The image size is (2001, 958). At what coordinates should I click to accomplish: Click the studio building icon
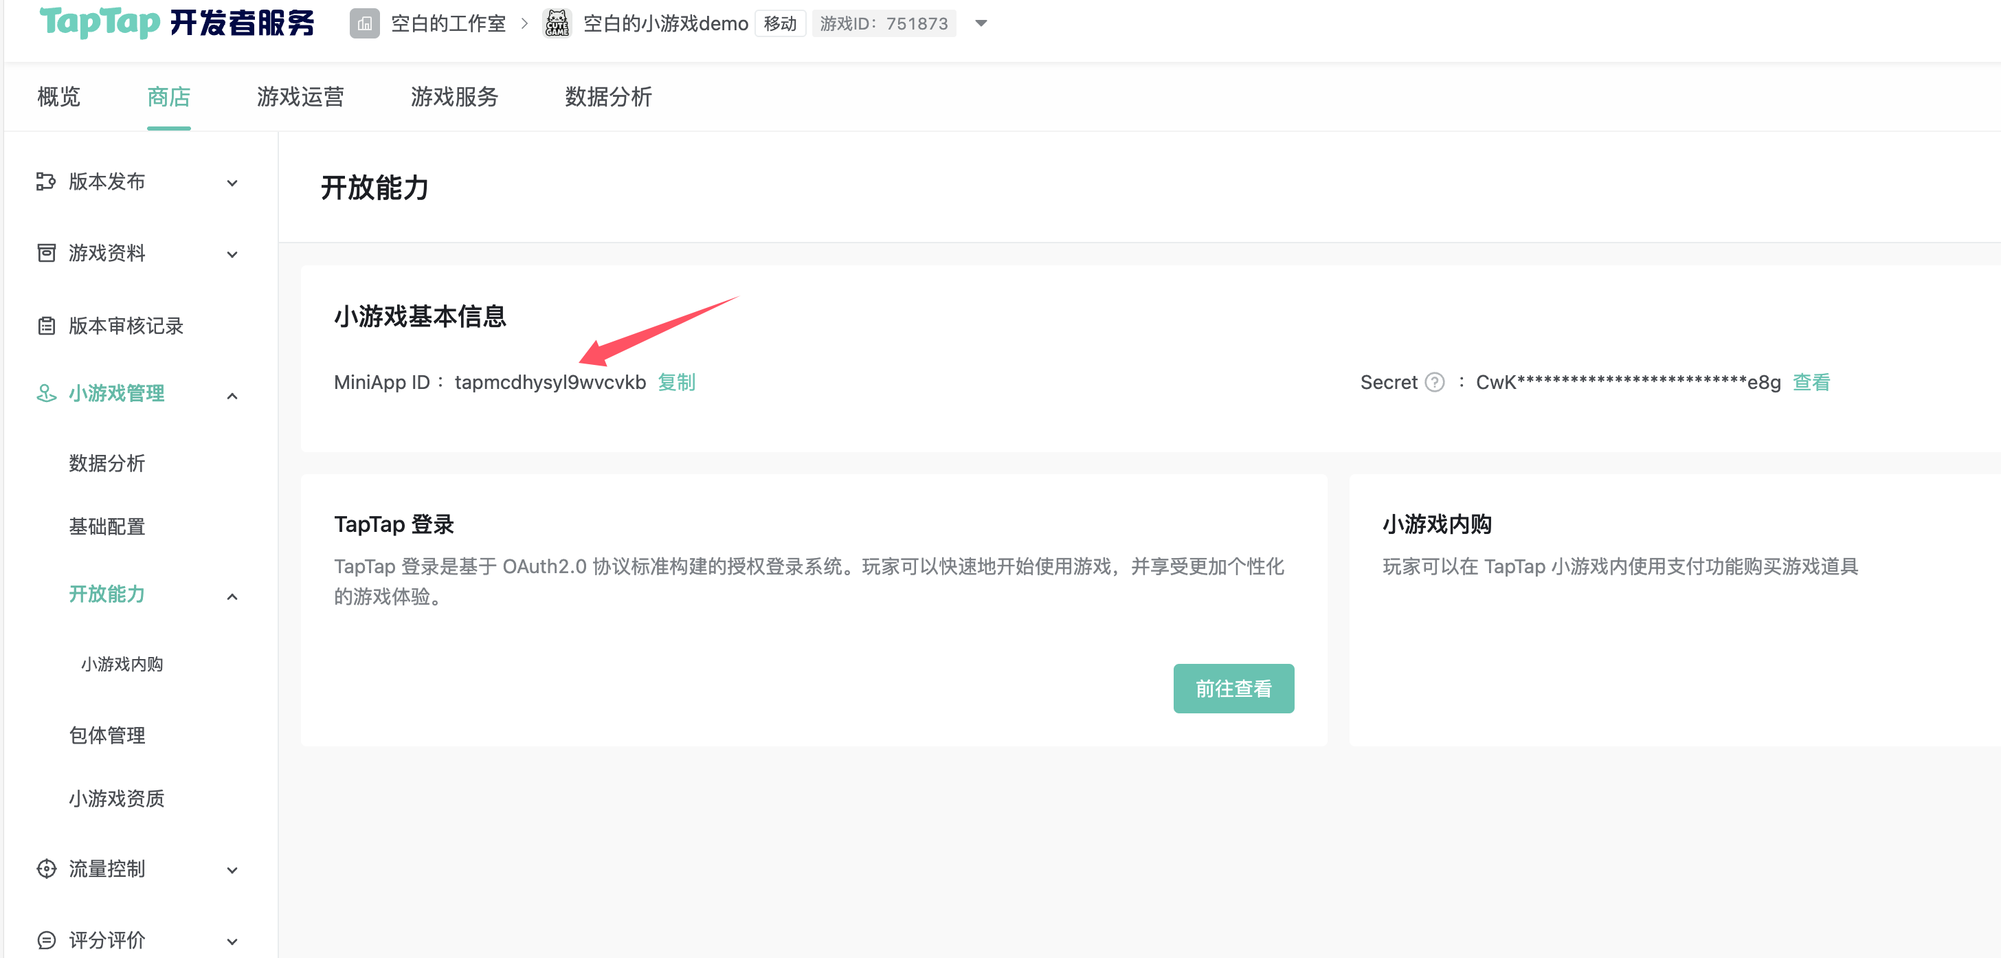(x=364, y=24)
